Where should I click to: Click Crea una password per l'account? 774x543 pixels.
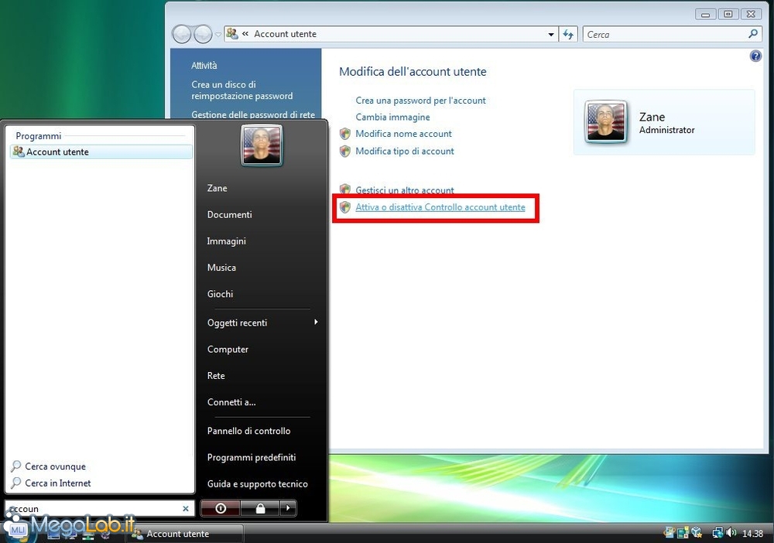point(420,101)
